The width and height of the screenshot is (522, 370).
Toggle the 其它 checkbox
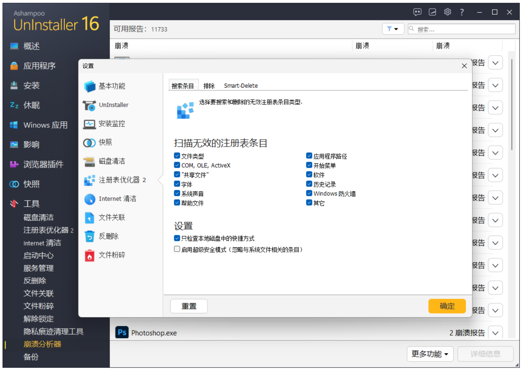click(x=309, y=203)
